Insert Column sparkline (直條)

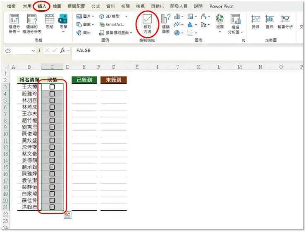270,21
